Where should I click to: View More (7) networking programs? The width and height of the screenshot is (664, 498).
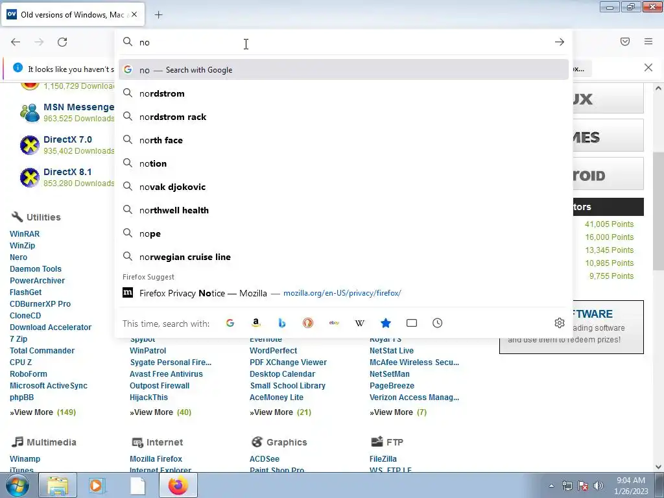click(x=398, y=412)
